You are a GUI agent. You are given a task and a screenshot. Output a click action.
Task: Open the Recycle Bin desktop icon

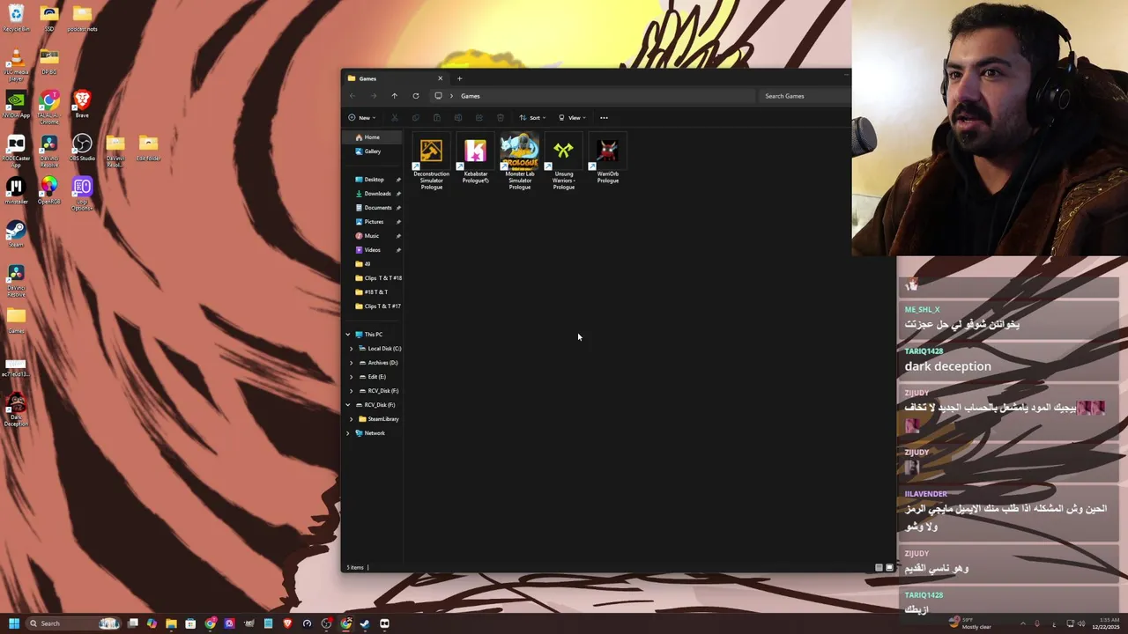[16, 18]
